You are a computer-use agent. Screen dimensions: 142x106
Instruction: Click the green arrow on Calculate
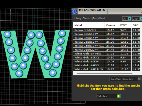(119, 96)
